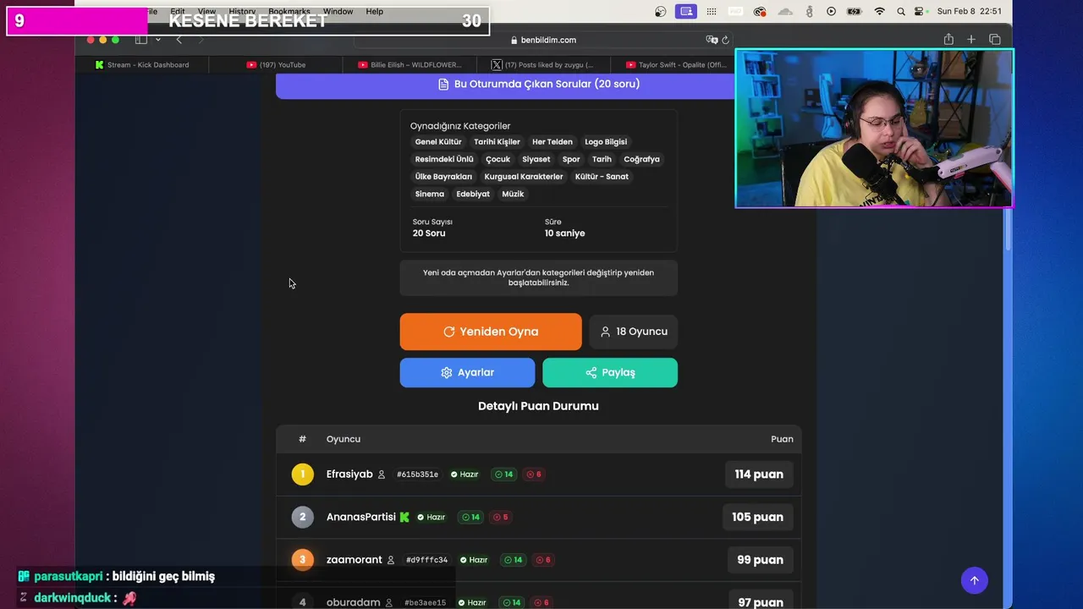The height and width of the screenshot is (609, 1083).
Task: Open the Help menu in the menu bar
Action: click(x=374, y=12)
